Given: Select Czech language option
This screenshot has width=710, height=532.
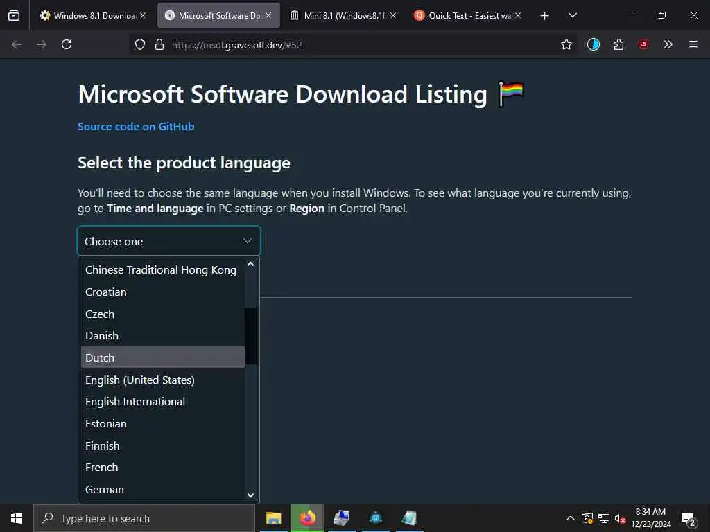Looking at the screenshot, I should tap(162, 314).
